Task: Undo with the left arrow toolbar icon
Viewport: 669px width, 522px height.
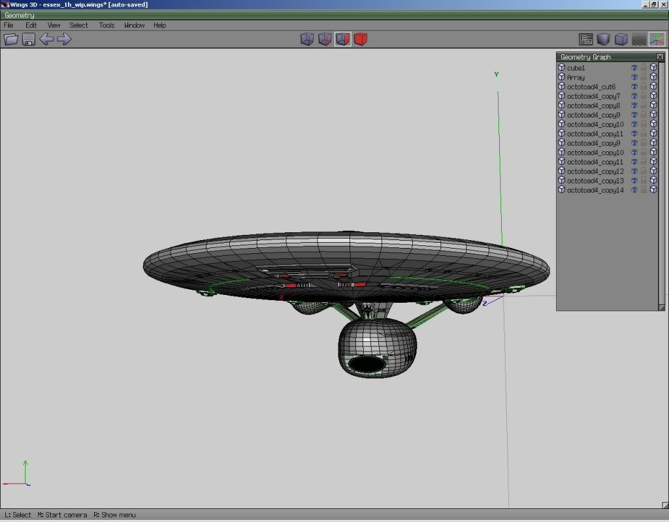Action: click(46, 39)
